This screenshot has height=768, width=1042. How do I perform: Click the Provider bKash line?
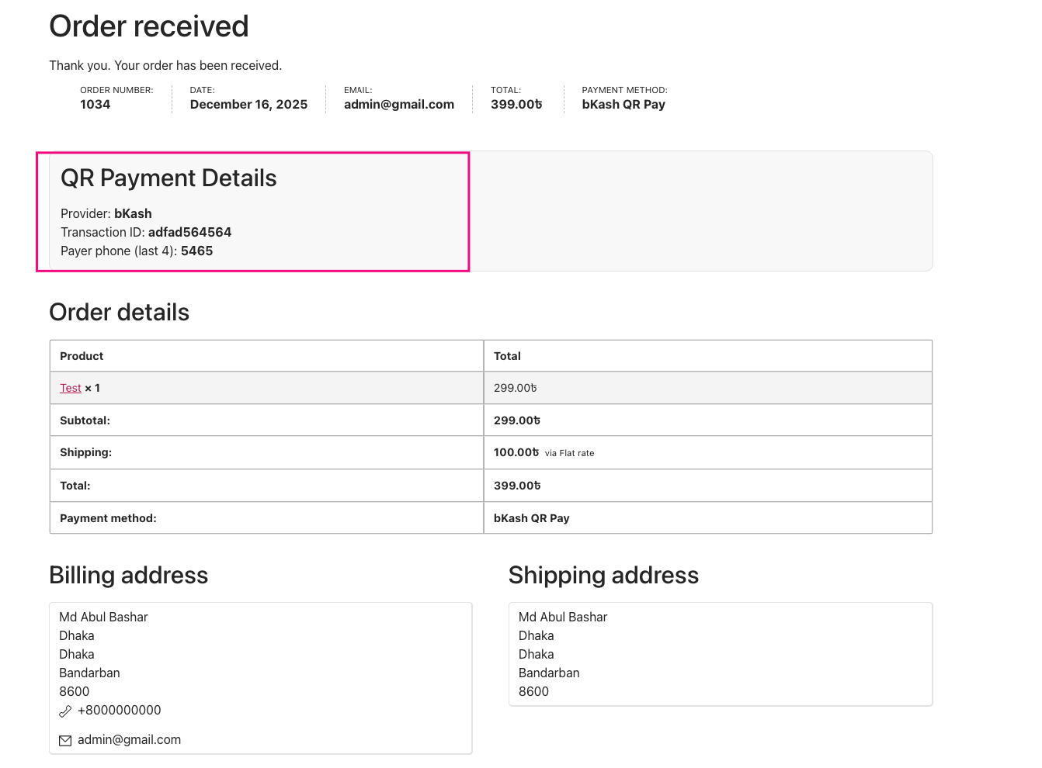tap(106, 213)
